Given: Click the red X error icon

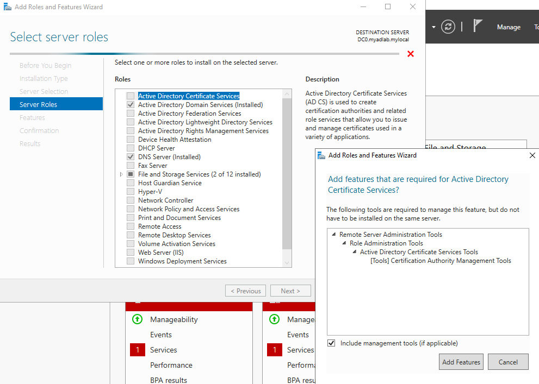Looking at the screenshot, I should pos(410,54).
